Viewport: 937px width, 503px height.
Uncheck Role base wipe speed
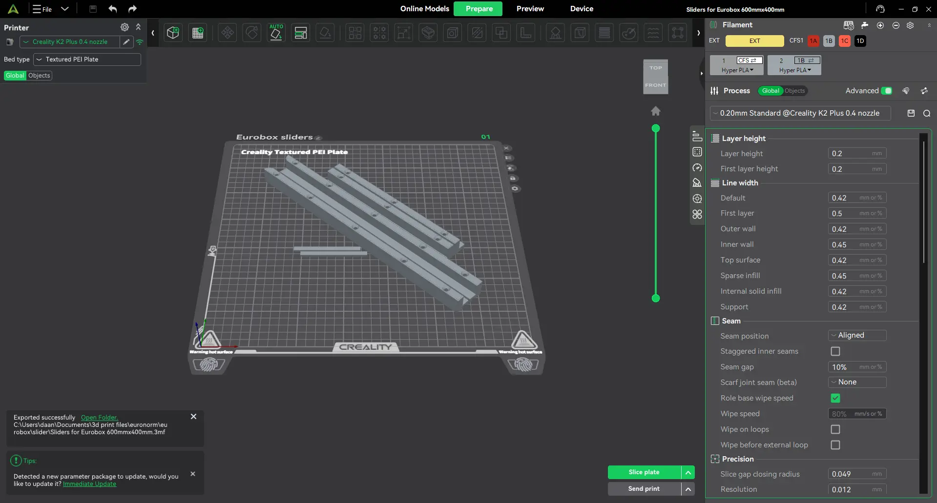click(835, 398)
